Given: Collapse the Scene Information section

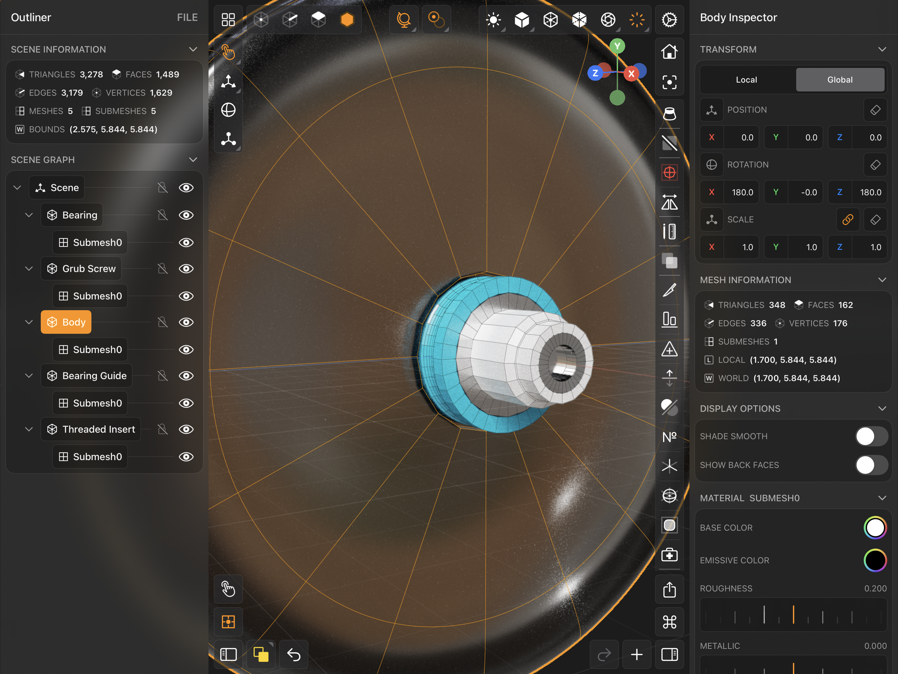Looking at the screenshot, I should (193, 49).
